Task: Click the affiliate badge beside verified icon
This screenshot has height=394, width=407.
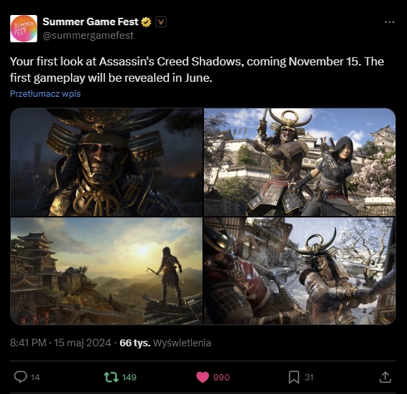Action: point(161,22)
